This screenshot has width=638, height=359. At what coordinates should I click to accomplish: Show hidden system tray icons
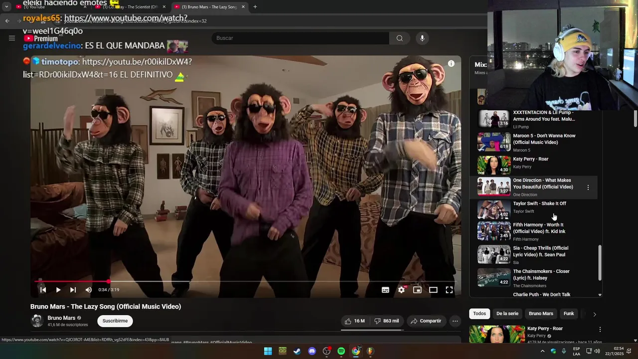tap(542, 351)
